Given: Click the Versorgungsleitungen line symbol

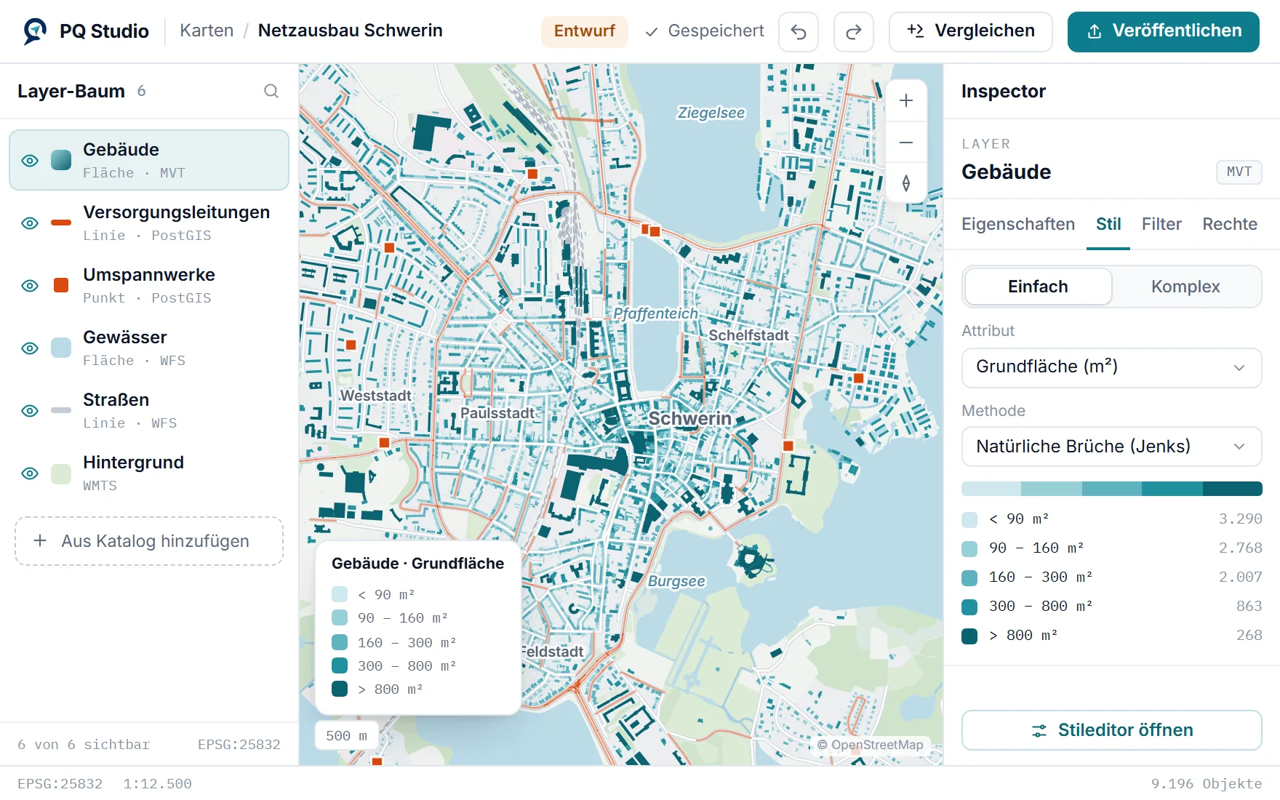Looking at the screenshot, I should pos(61,223).
